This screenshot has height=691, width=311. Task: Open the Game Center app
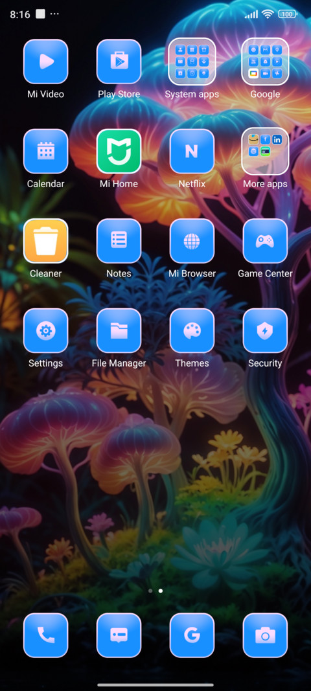pos(265,241)
